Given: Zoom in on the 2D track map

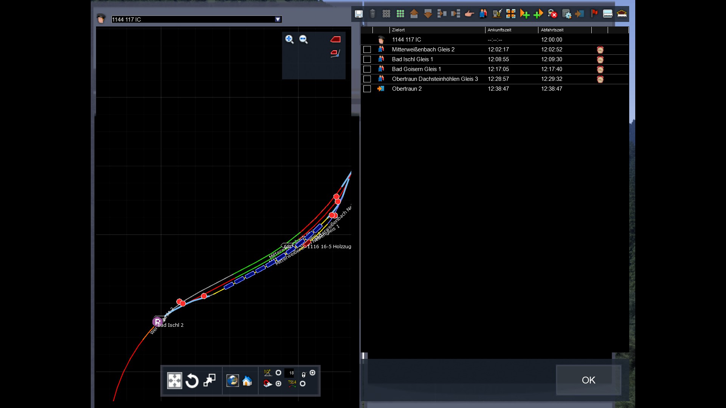Looking at the screenshot, I should point(289,39).
